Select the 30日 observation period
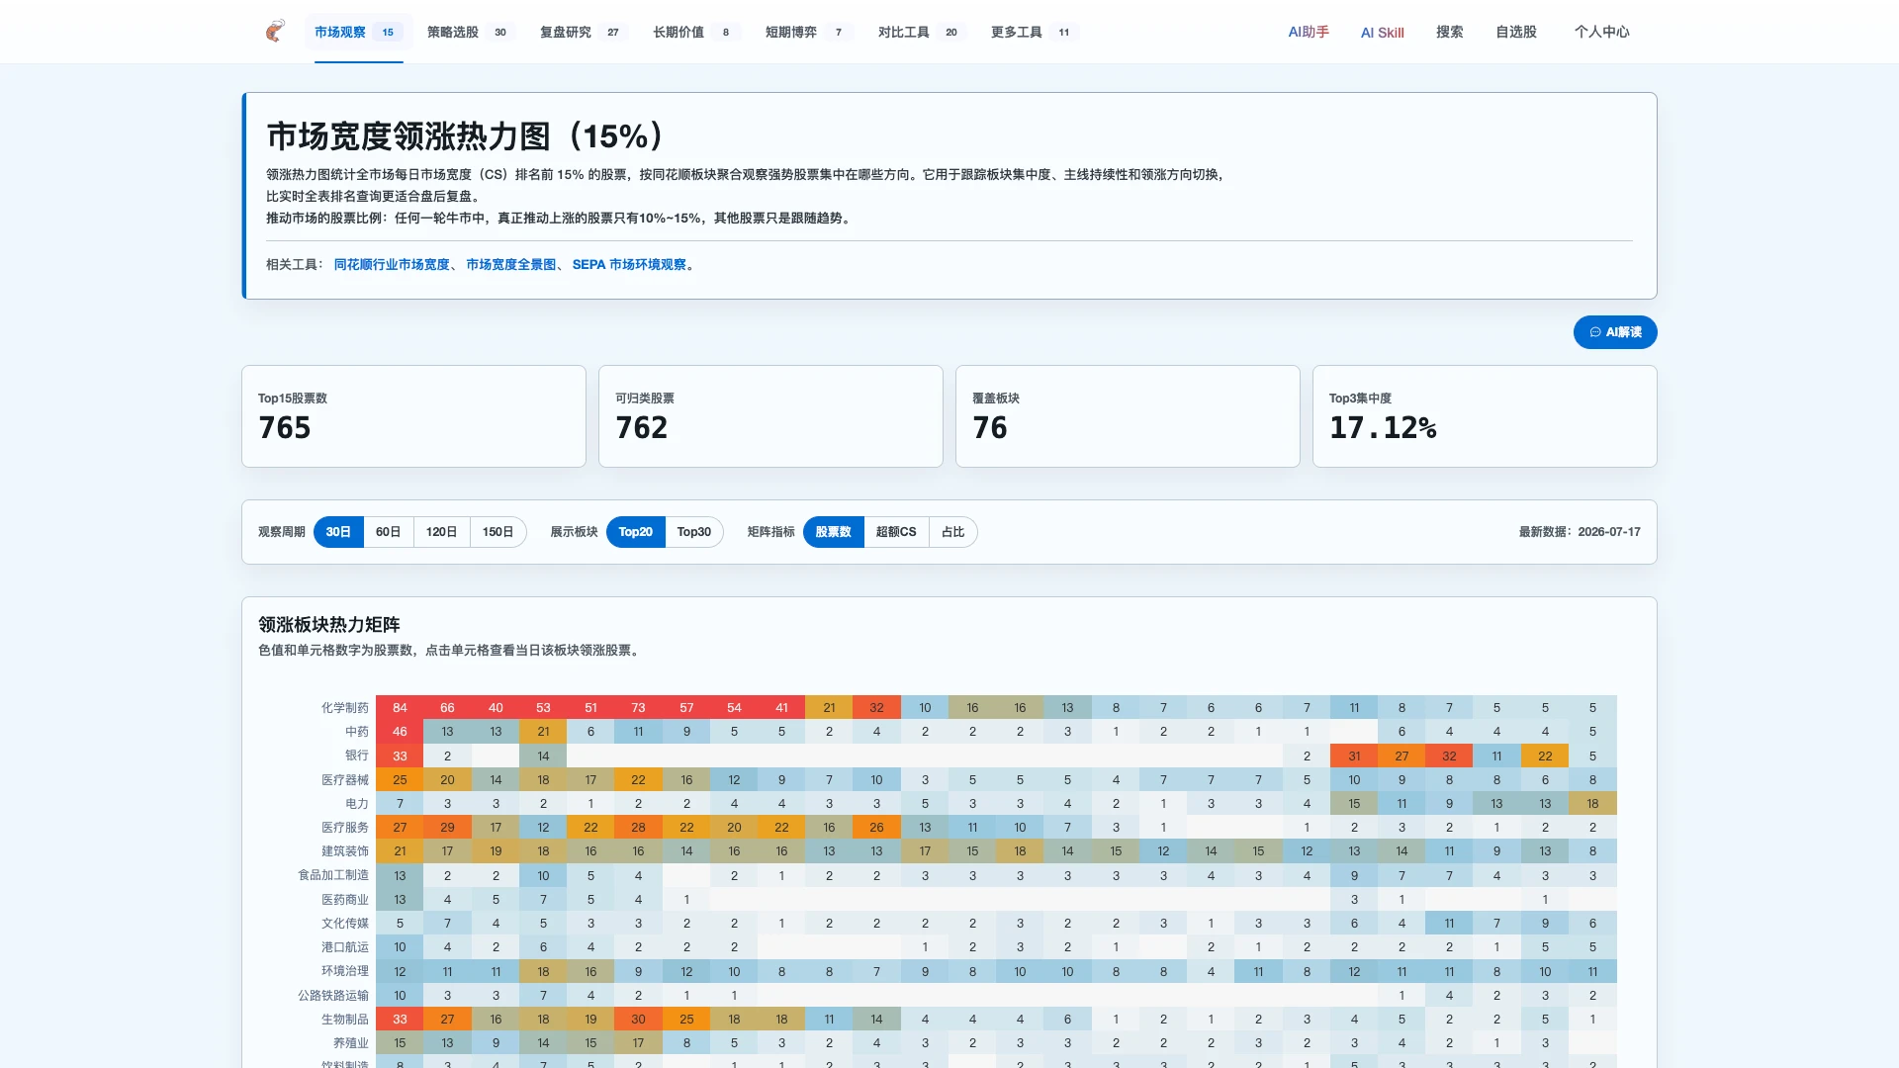Viewport: 1899px width, 1068px height. tap(338, 532)
